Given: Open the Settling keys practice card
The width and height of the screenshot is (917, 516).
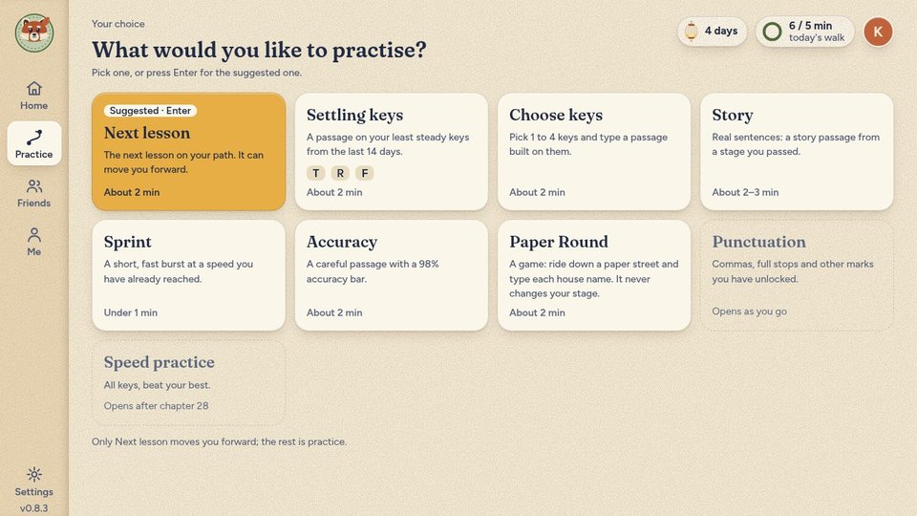Looking at the screenshot, I should click(x=392, y=152).
